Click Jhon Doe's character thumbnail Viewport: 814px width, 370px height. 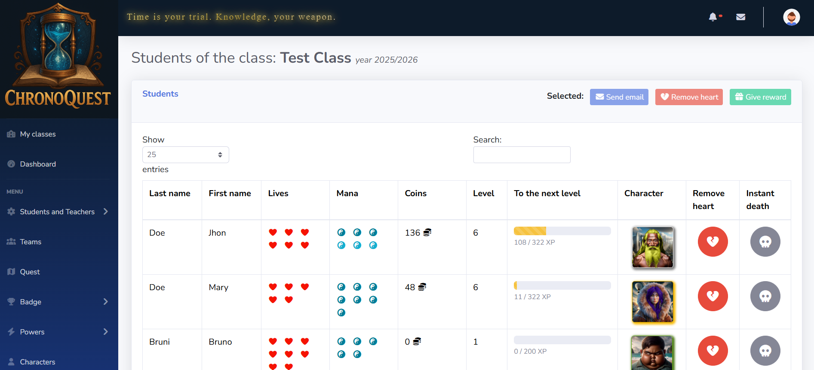point(652,247)
